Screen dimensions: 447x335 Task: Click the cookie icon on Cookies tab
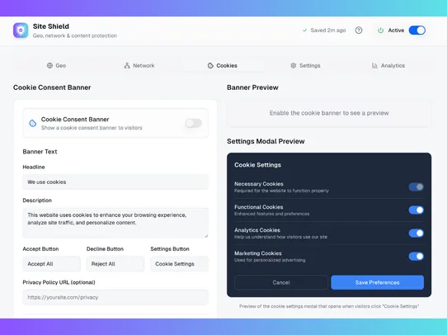pos(210,65)
